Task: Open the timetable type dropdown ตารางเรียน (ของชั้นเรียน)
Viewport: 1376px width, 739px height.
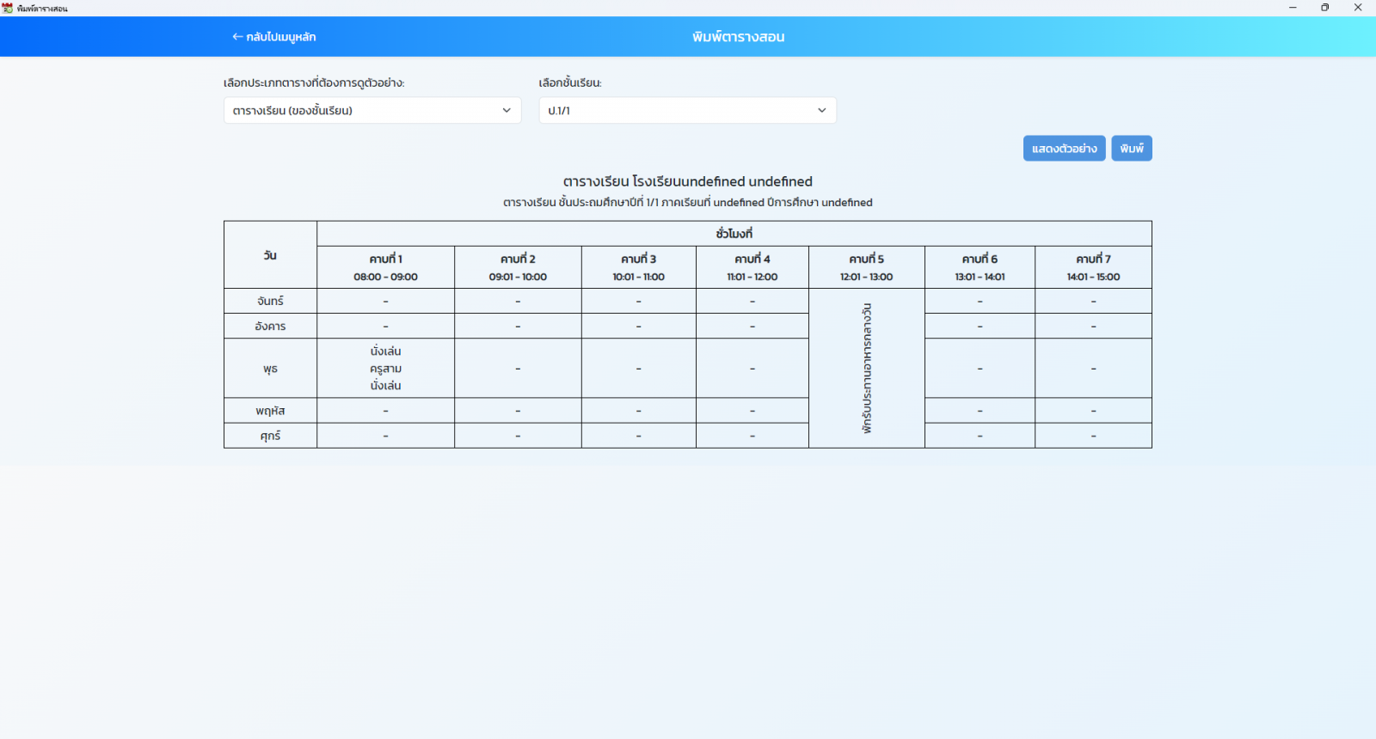Action: tap(372, 110)
